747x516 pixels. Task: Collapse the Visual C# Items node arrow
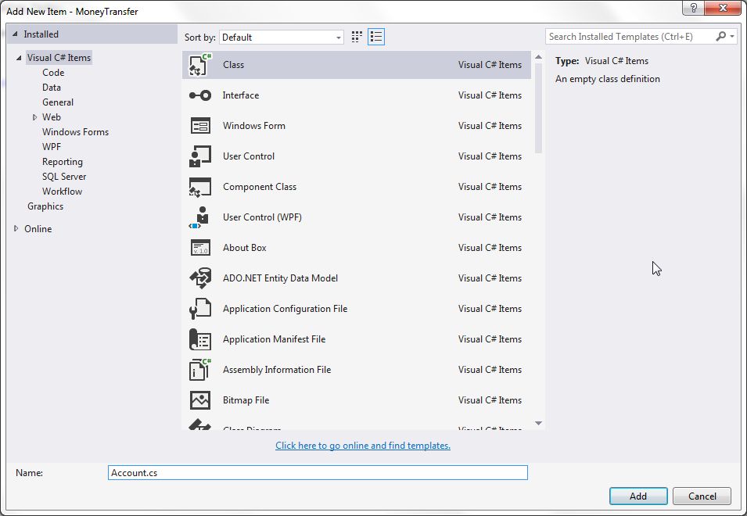pos(19,58)
